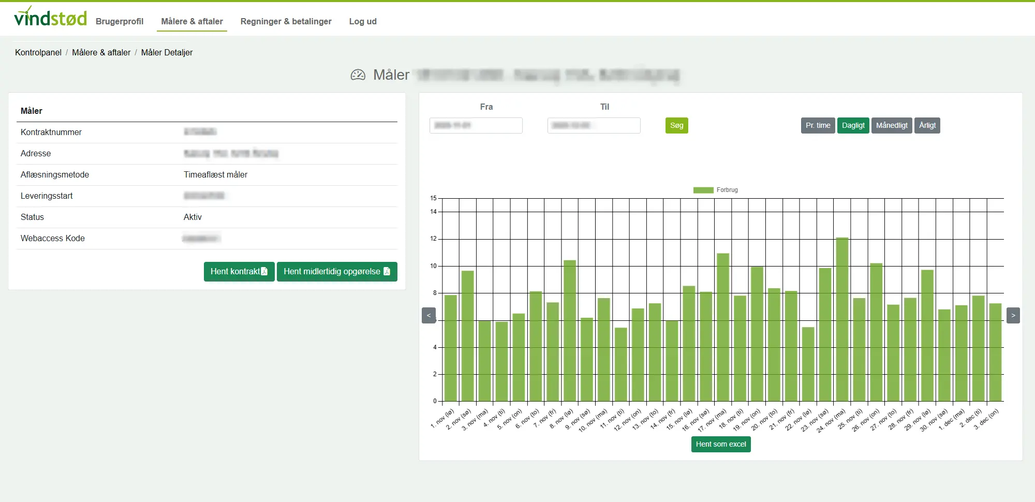
Task: Download data via Hent som excel
Action: [720, 444]
